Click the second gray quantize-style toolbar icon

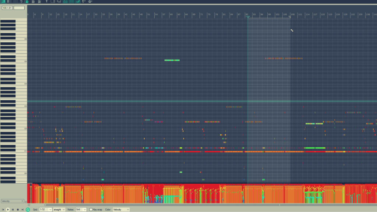click(x=33, y=1)
